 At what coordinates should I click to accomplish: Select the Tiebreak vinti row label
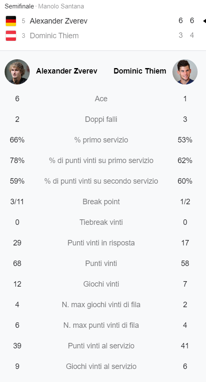click(101, 222)
